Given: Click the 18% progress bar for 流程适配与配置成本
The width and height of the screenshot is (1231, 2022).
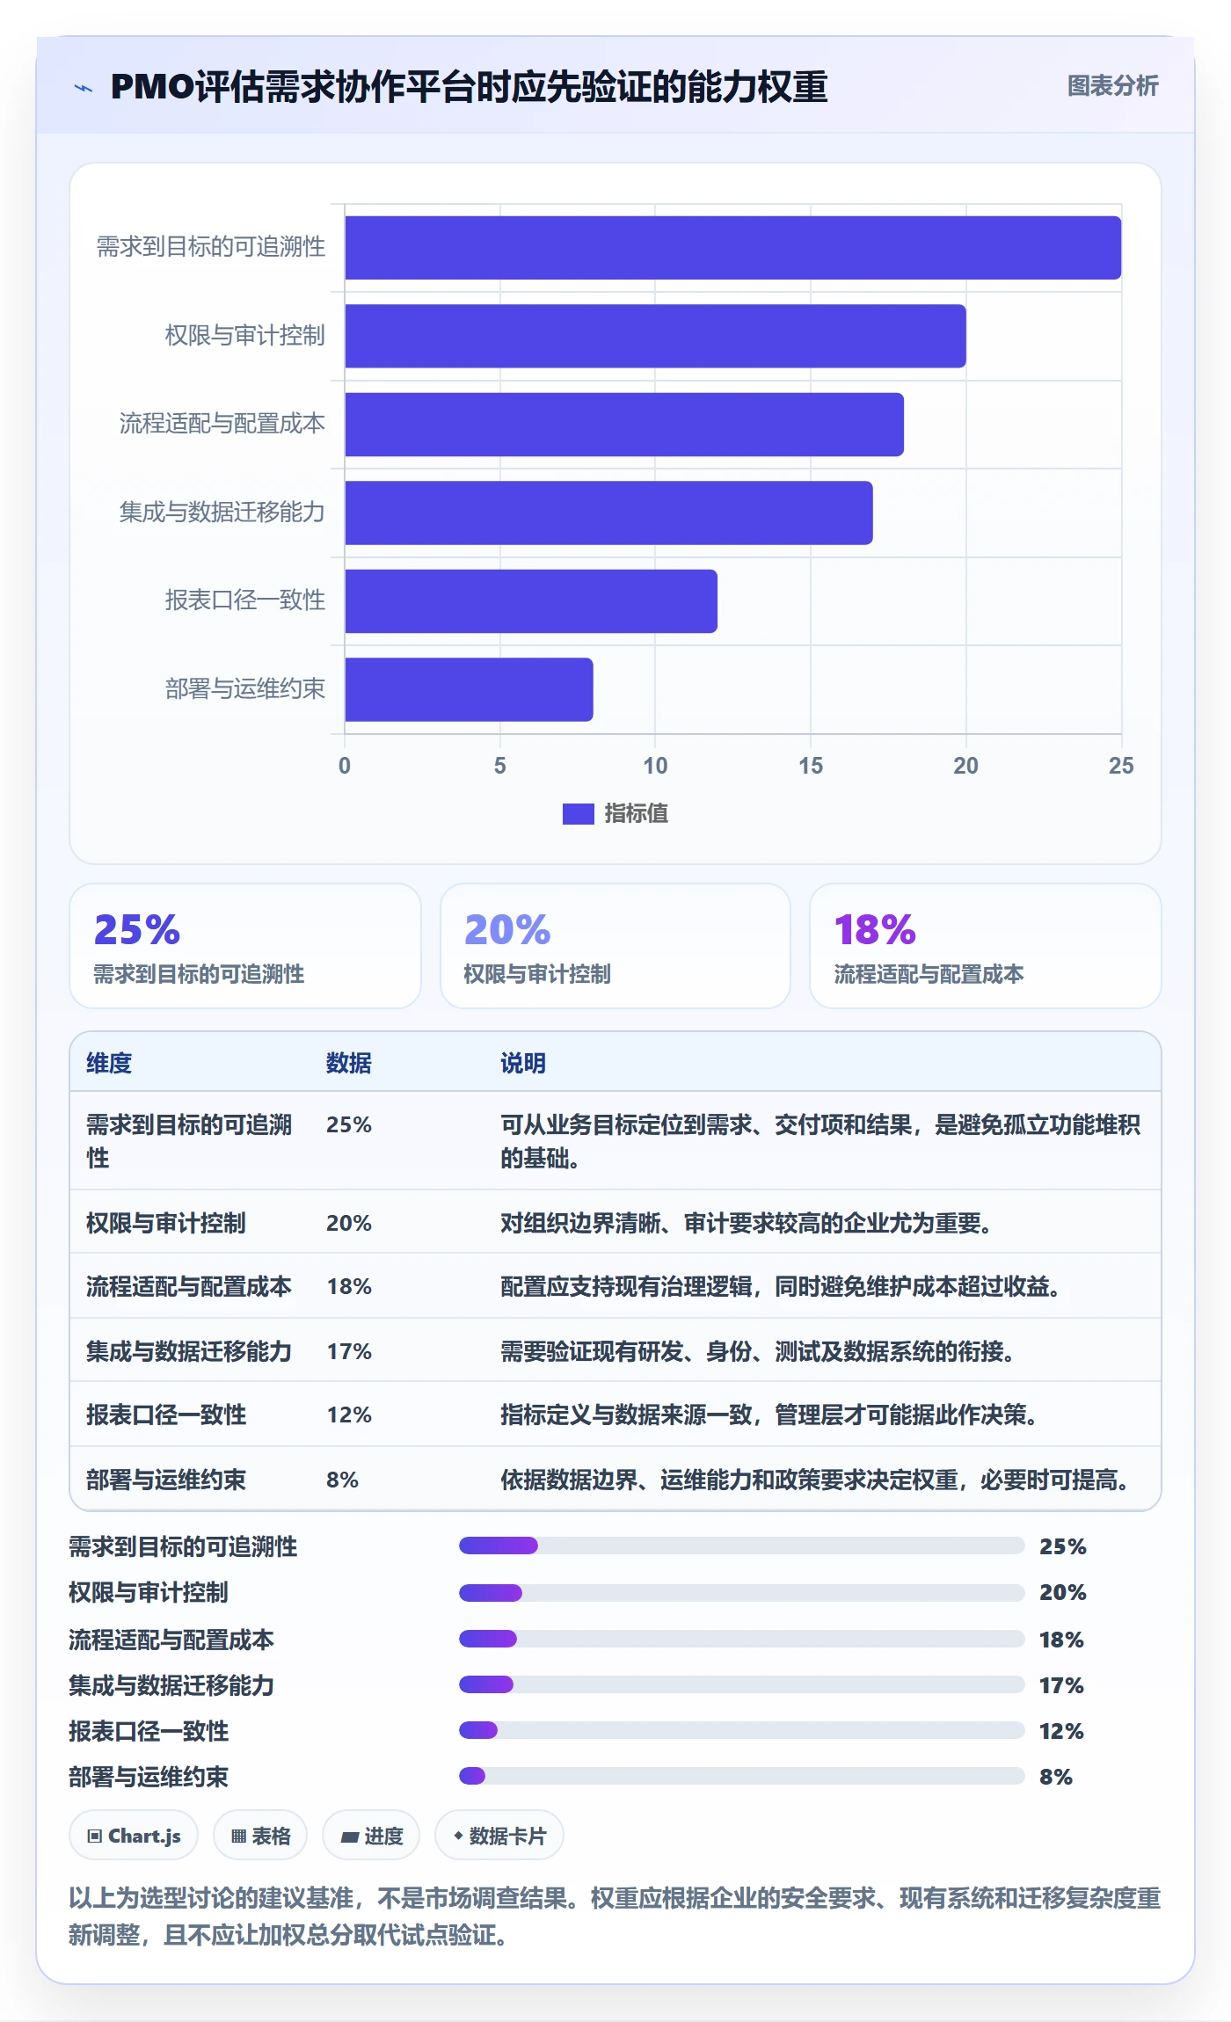Looking at the screenshot, I should click(x=741, y=1639).
